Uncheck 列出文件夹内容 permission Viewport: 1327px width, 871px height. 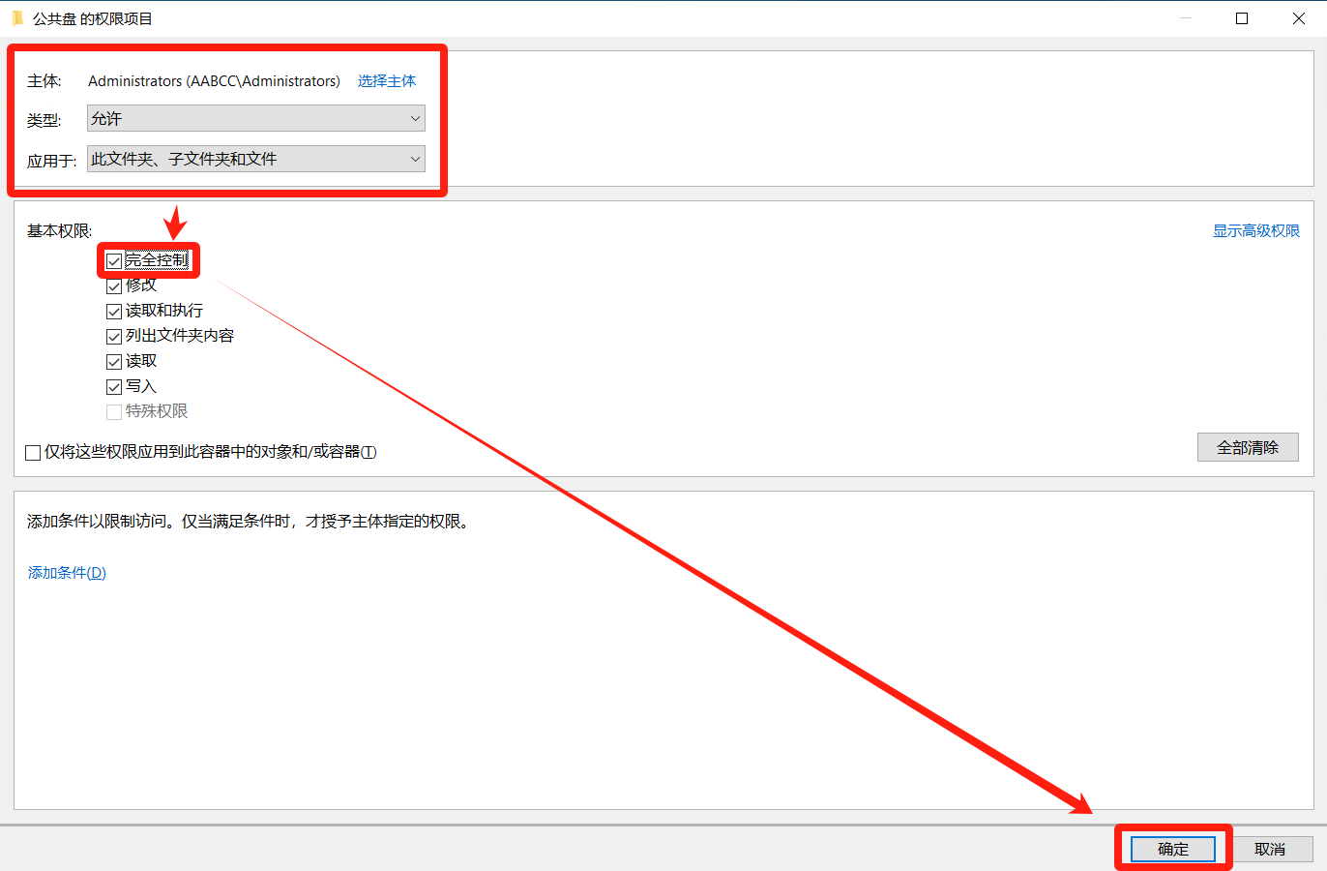pyautogui.click(x=114, y=337)
